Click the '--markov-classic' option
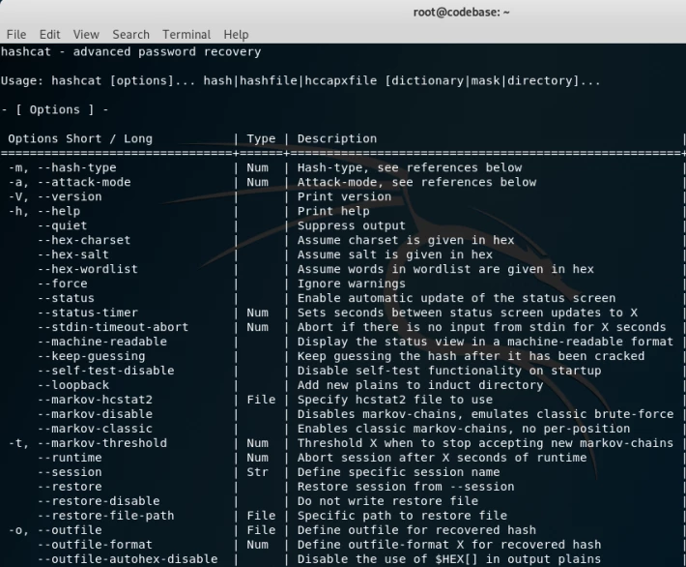 click(95, 428)
